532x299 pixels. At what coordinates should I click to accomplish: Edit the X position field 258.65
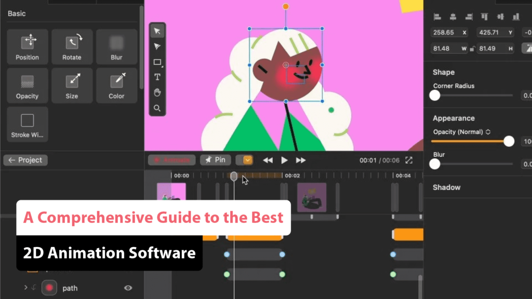(x=449, y=33)
